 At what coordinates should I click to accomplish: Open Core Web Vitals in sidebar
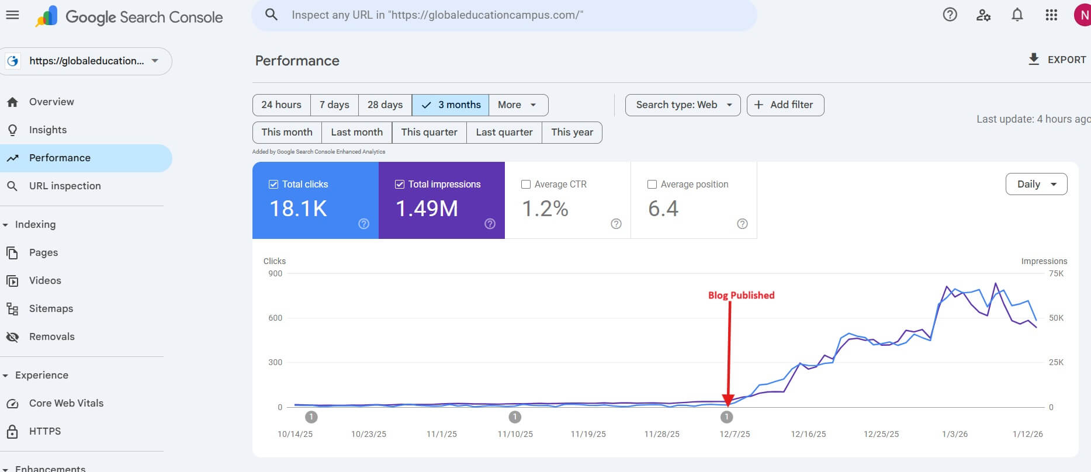(x=66, y=403)
